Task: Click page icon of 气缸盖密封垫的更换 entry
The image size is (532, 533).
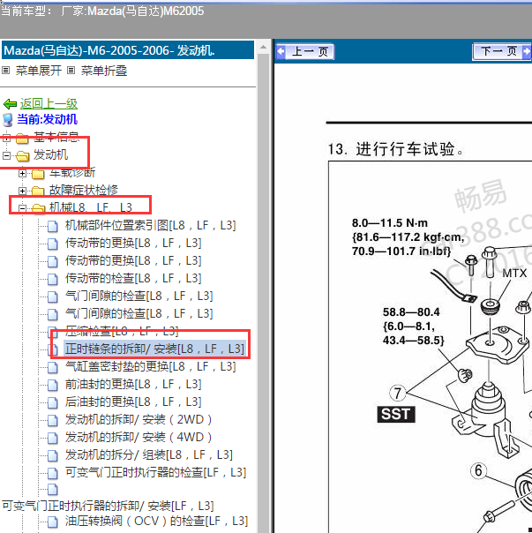Action: coord(52,367)
